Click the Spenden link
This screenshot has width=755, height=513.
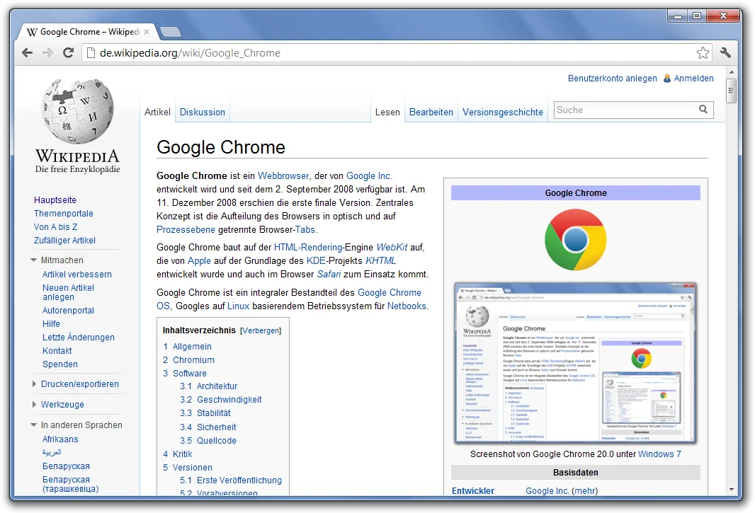(x=59, y=364)
